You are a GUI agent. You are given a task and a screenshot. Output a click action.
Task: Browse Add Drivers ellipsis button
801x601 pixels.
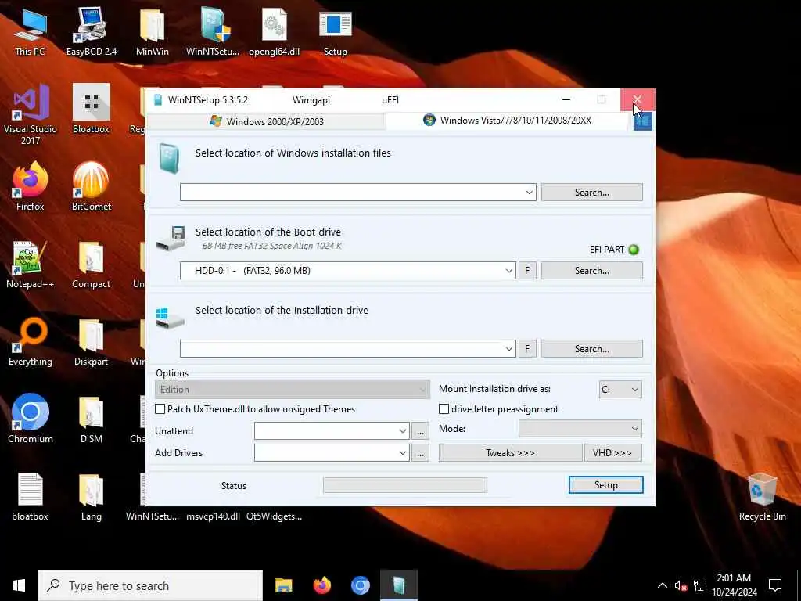click(x=420, y=453)
